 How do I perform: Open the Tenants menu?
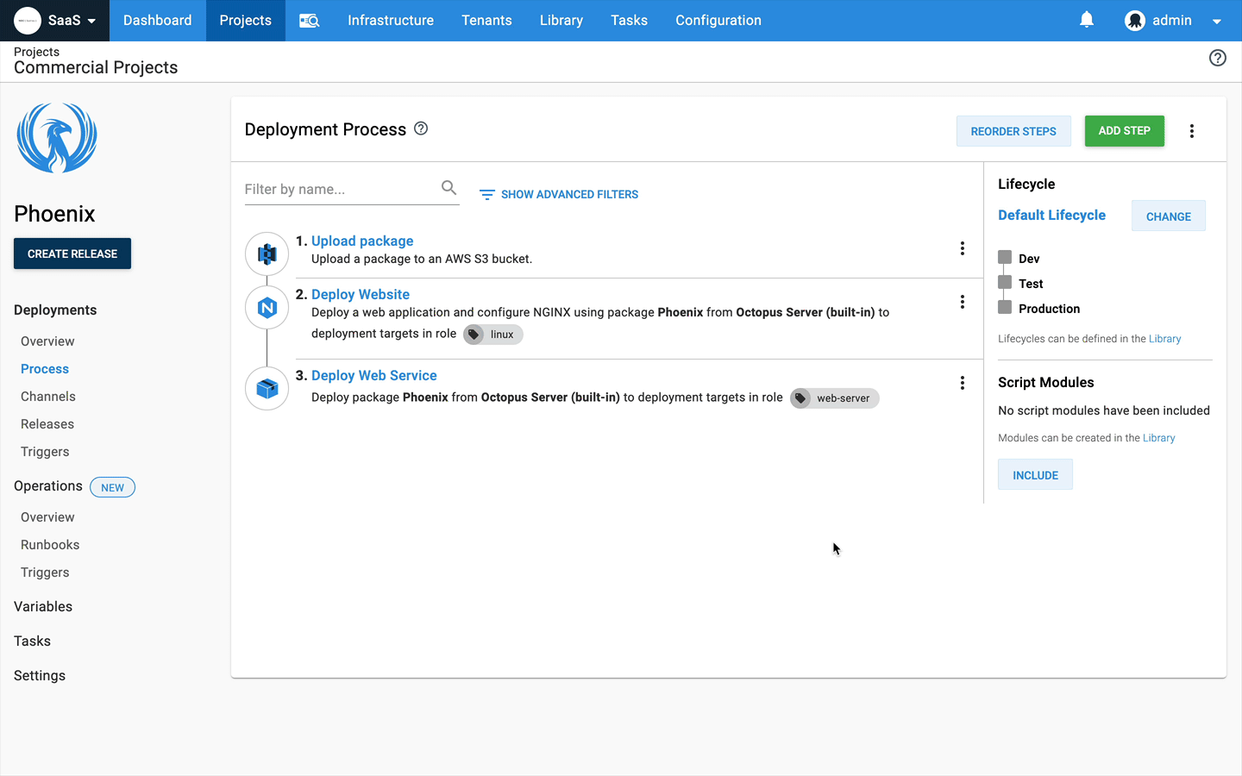point(486,21)
